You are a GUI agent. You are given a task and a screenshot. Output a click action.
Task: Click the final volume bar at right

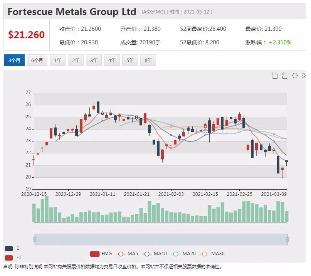pyautogui.click(x=287, y=217)
